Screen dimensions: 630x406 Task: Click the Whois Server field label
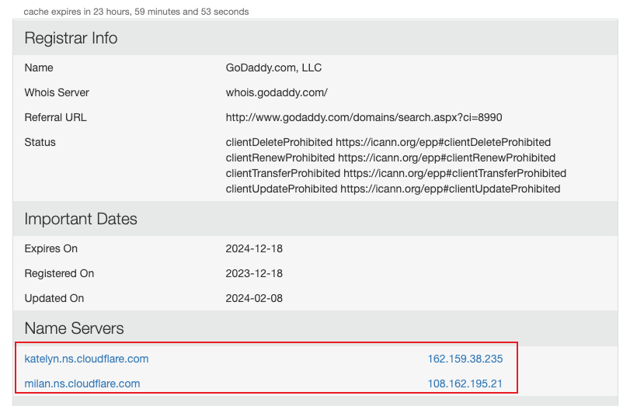coord(57,92)
